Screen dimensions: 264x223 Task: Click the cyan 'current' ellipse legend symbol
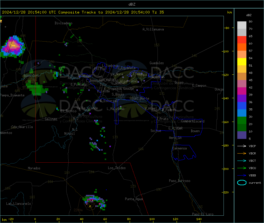click(242, 183)
